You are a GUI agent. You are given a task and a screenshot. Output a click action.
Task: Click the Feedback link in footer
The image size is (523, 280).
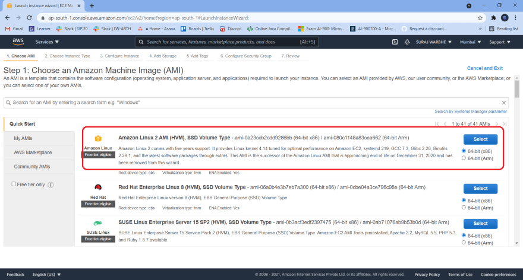(15, 275)
